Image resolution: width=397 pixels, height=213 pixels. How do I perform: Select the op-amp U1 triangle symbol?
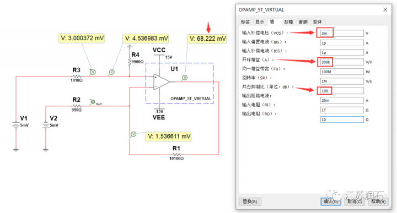(x=162, y=82)
